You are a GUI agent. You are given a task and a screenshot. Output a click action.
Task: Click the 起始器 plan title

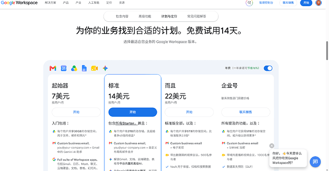point(60,85)
